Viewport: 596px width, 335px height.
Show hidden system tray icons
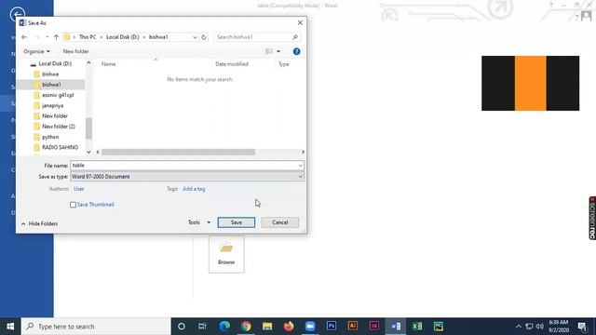click(519, 327)
